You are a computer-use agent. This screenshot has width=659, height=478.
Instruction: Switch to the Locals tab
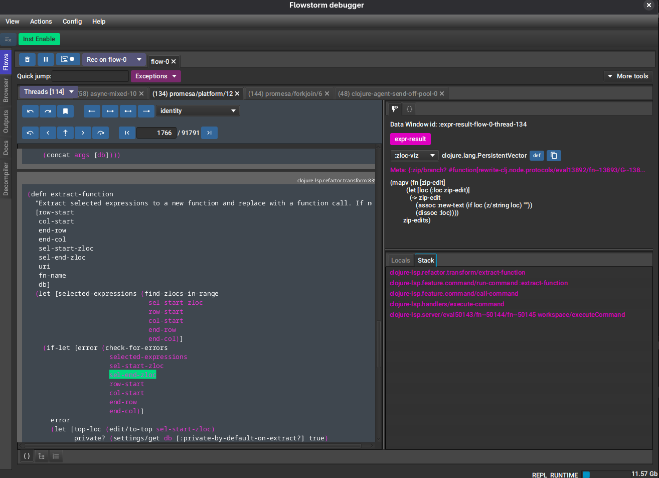400,260
